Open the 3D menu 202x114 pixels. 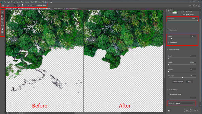[x=36, y=2]
